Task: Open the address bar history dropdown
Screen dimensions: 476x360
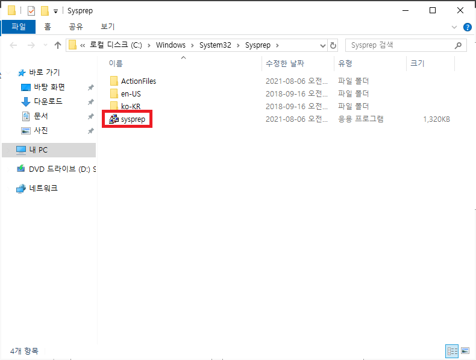Action: tap(323, 46)
